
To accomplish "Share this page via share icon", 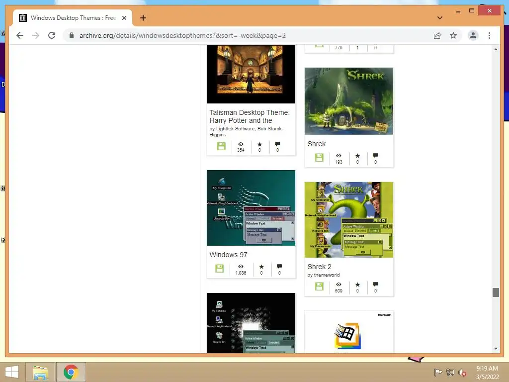I will 437,35.
